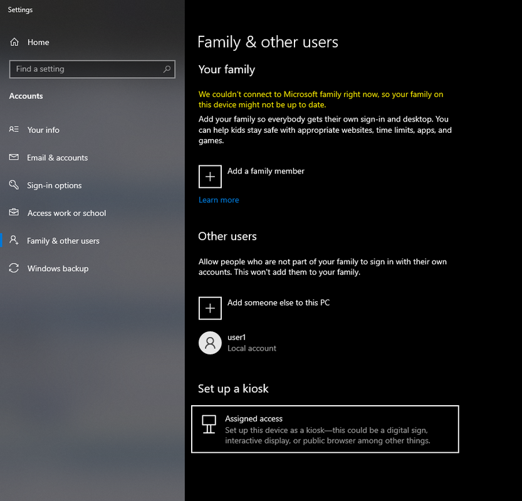This screenshot has height=501, width=522.
Task: Click the Find a setting search box
Action: [92, 69]
